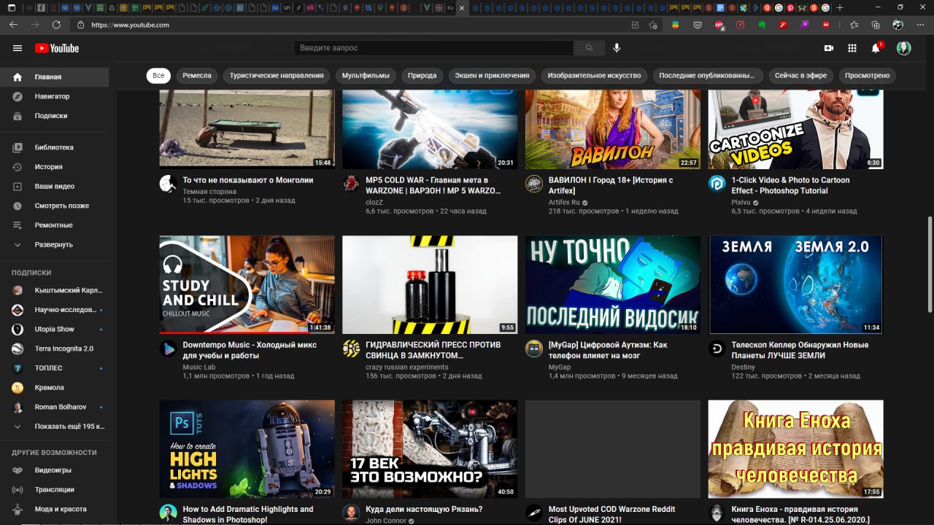Image resolution: width=934 pixels, height=525 pixels.
Task: Open the create video camera icon
Action: pyautogui.click(x=829, y=48)
